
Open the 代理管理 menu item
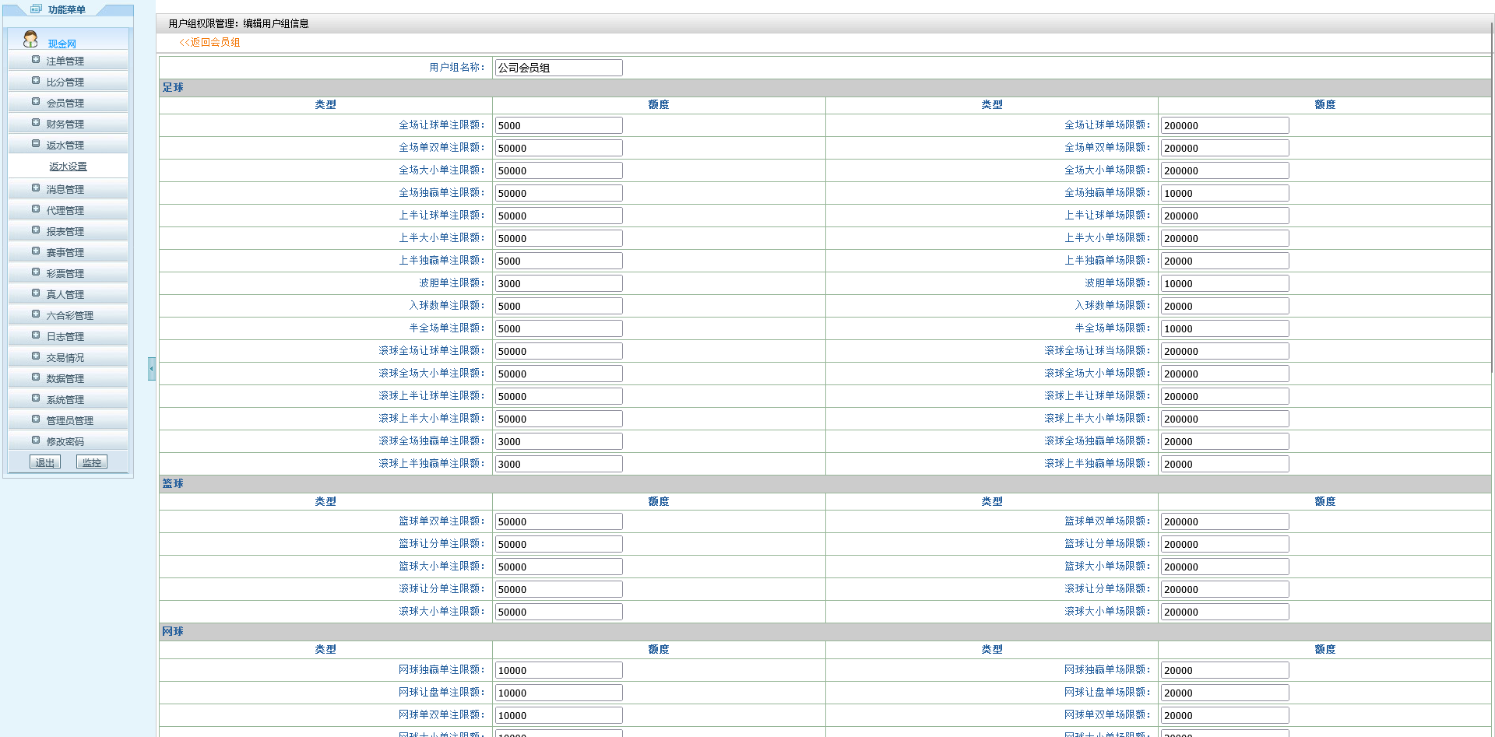pyautogui.click(x=65, y=211)
